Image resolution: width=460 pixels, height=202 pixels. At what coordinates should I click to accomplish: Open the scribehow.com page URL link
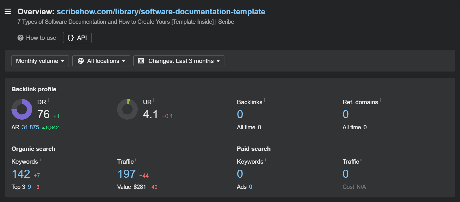pos(161,11)
